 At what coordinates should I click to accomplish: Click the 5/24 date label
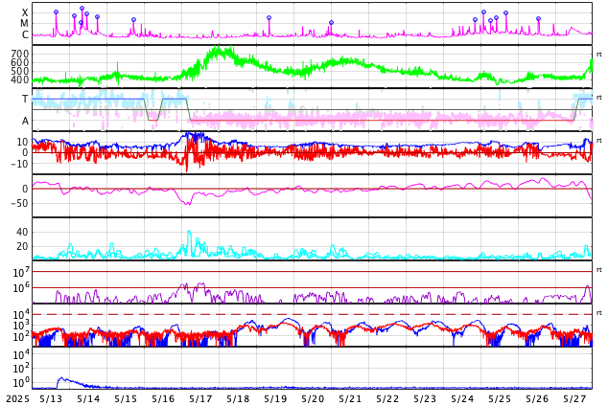[x=462, y=398]
